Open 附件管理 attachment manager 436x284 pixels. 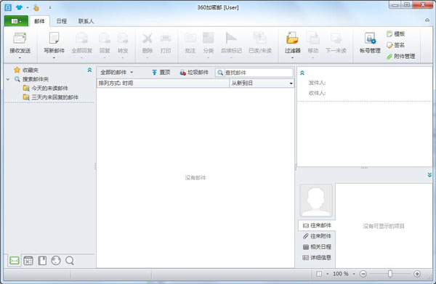point(400,57)
